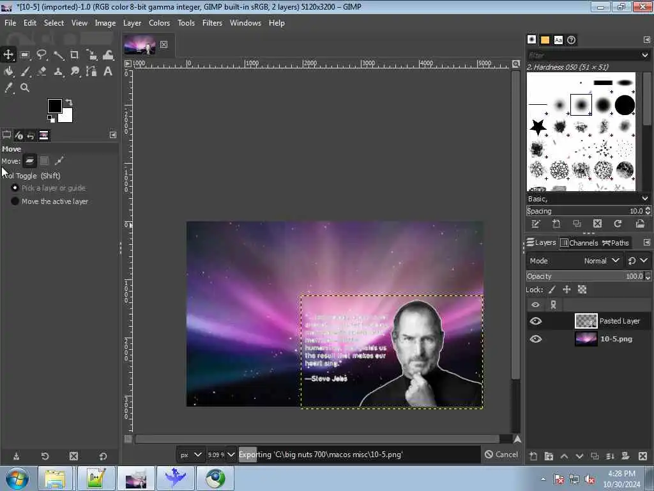Open the Fonts tab in the right dock

tap(558, 40)
